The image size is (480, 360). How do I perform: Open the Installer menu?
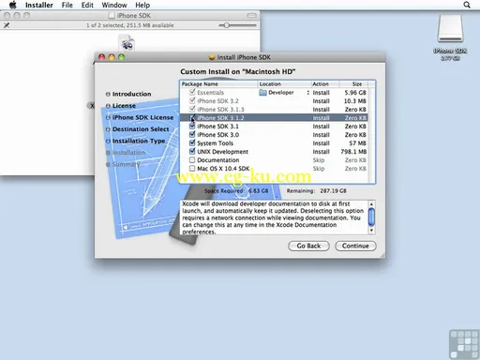coord(39,5)
